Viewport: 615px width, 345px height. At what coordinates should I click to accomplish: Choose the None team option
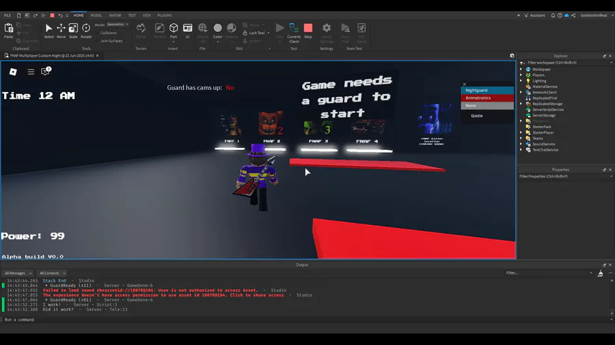click(487, 106)
